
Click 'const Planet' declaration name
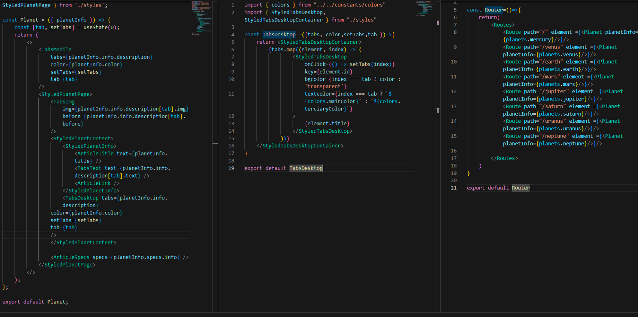pos(29,20)
